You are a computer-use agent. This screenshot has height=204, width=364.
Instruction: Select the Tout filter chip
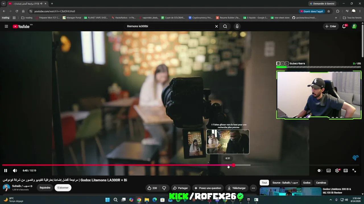point(264,183)
